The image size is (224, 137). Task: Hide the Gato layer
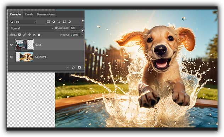click(11, 45)
